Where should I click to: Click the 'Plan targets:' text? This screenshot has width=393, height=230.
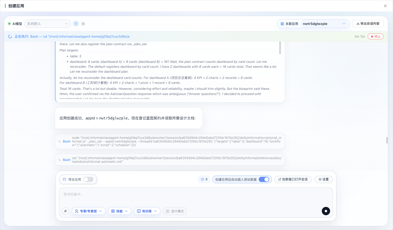[69, 50]
